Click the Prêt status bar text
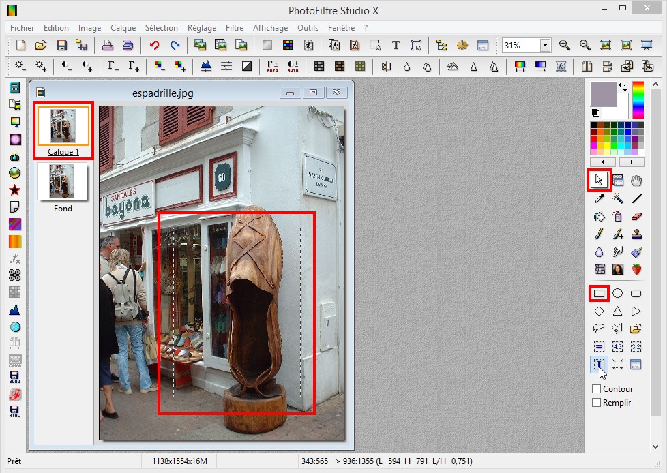This screenshot has width=667, height=473. [14, 461]
